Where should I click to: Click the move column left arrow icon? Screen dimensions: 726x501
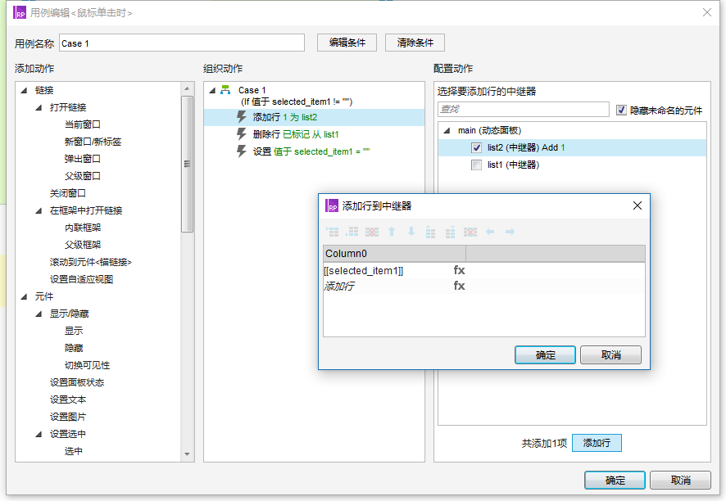coord(490,233)
